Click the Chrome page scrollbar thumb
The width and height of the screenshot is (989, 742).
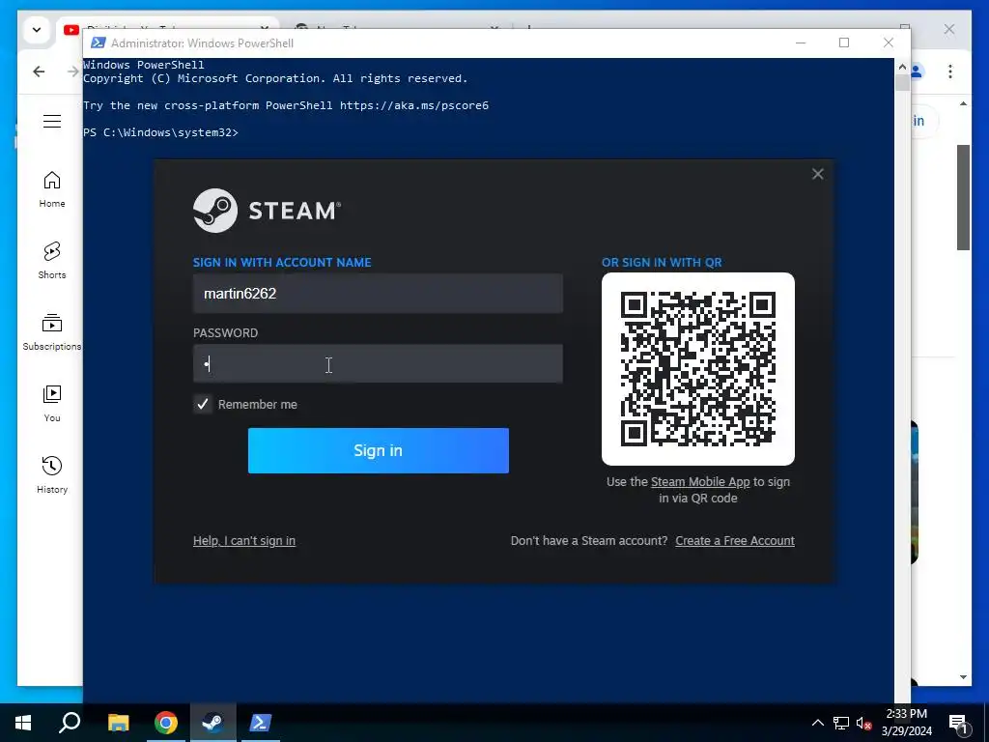[963, 197]
